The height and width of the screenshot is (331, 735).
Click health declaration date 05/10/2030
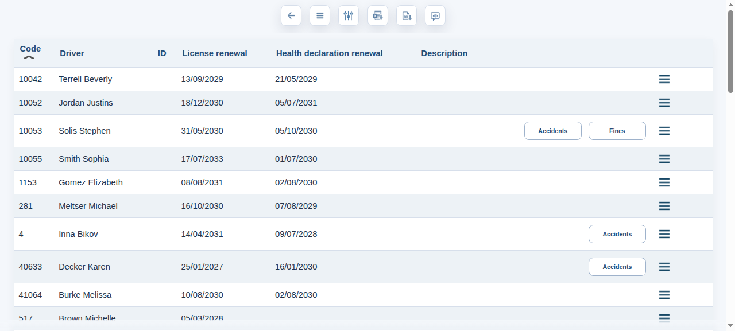pos(296,131)
